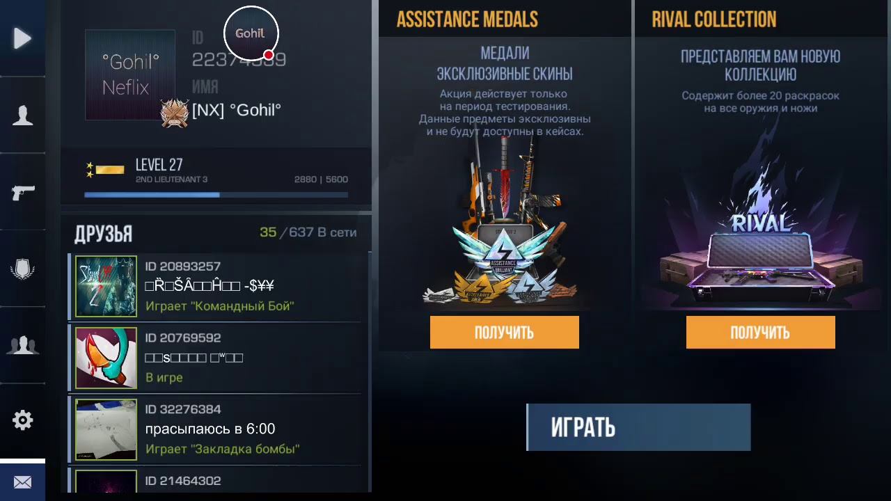Screen dimensions: 891x501
Task: Open friend avatar for ID 20769592
Action: tap(107, 358)
